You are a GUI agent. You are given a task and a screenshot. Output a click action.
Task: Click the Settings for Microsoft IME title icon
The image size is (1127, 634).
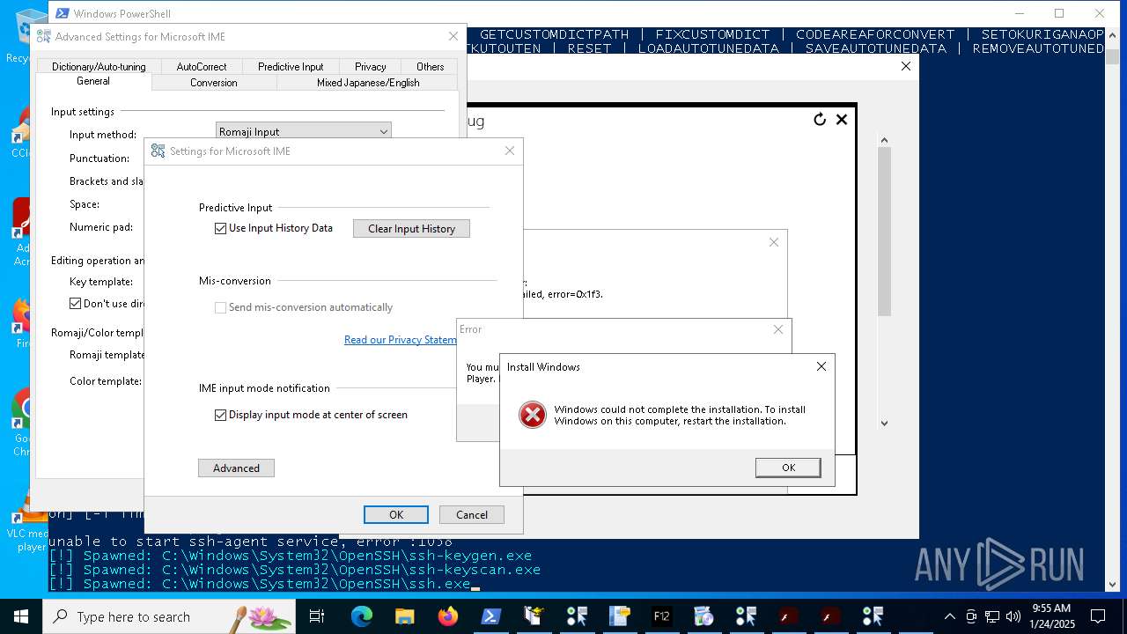pyautogui.click(x=158, y=151)
